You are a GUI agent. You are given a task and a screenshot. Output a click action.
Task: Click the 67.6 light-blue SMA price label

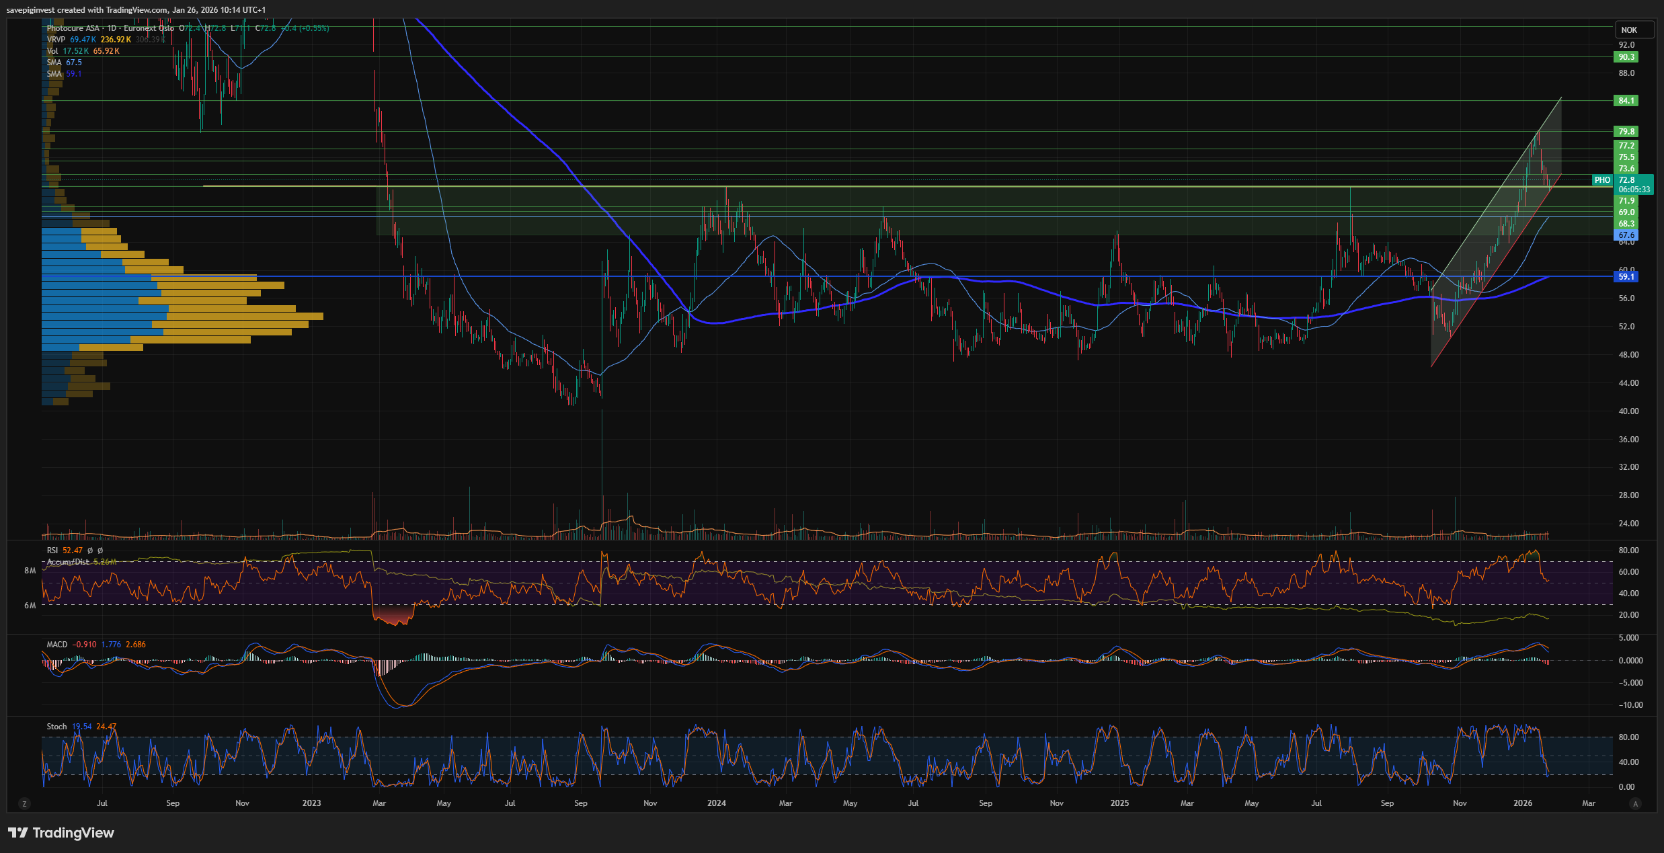click(1626, 235)
